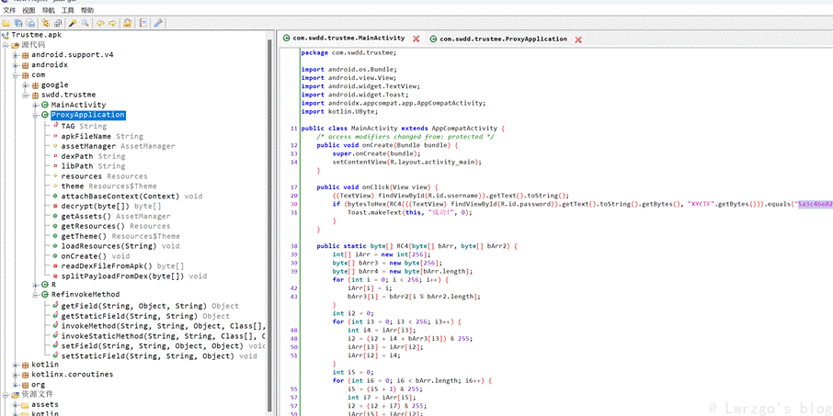The image size is (833, 416).
Task: Collapse the com package node
Action: (16, 74)
